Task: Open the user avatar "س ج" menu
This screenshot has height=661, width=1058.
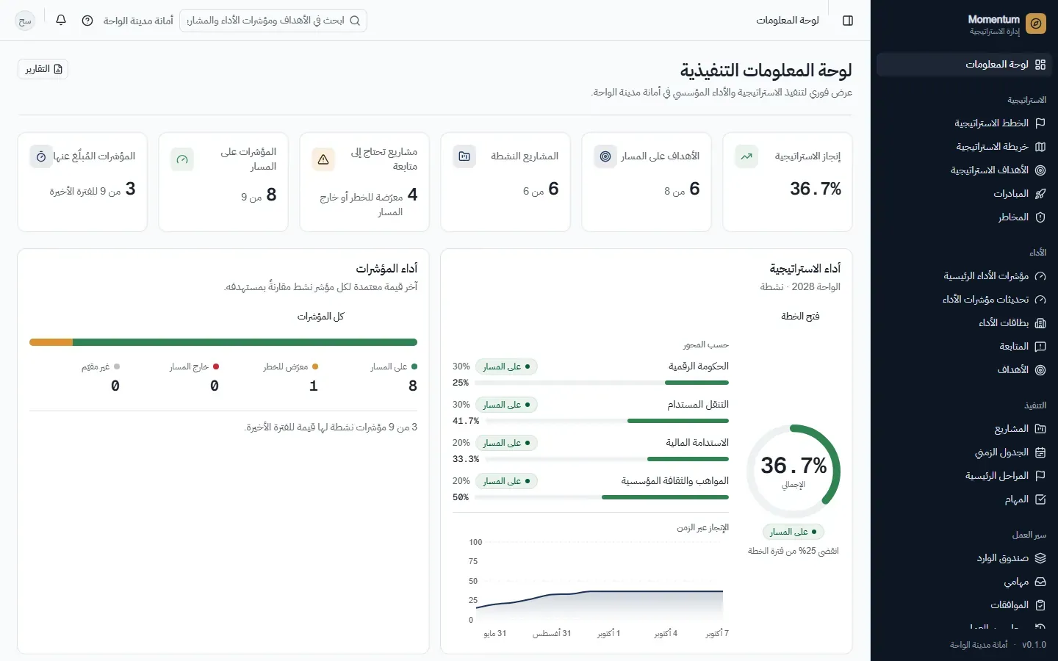Action: coord(25,21)
